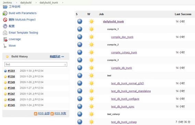The height and width of the screenshot is (125, 195).
Task: Collapse the Build History panel with dash
Action: 63,57
